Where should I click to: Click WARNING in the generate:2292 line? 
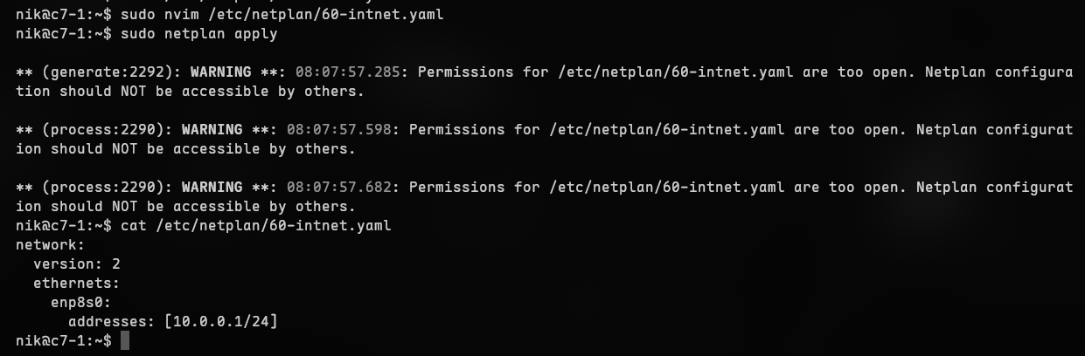point(220,72)
